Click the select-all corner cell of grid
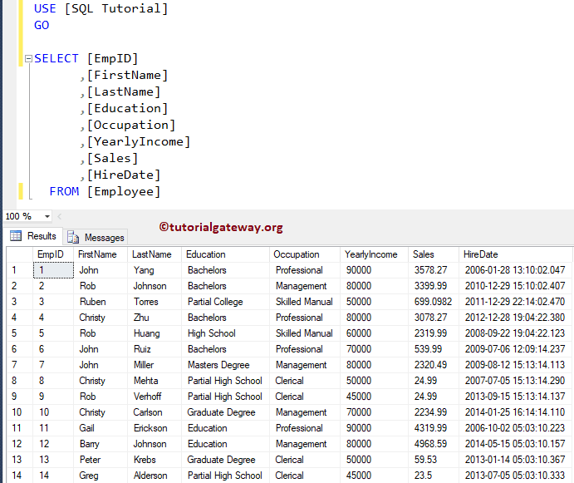The height and width of the screenshot is (483, 574). [20, 254]
